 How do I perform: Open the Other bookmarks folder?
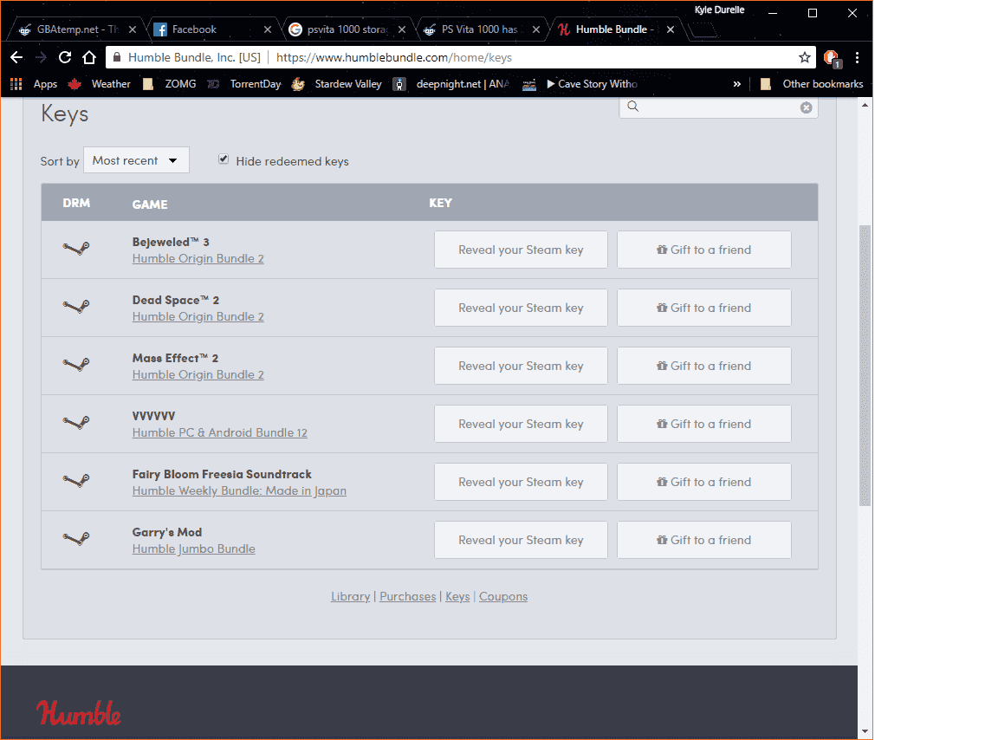pyautogui.click(x=812, y=84)
